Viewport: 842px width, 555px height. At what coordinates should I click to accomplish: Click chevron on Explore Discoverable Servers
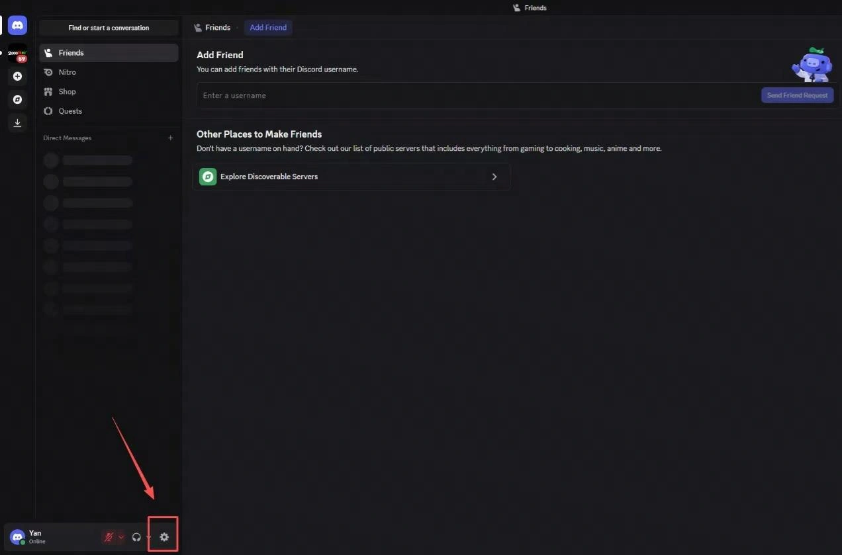[x=494, y=177]
